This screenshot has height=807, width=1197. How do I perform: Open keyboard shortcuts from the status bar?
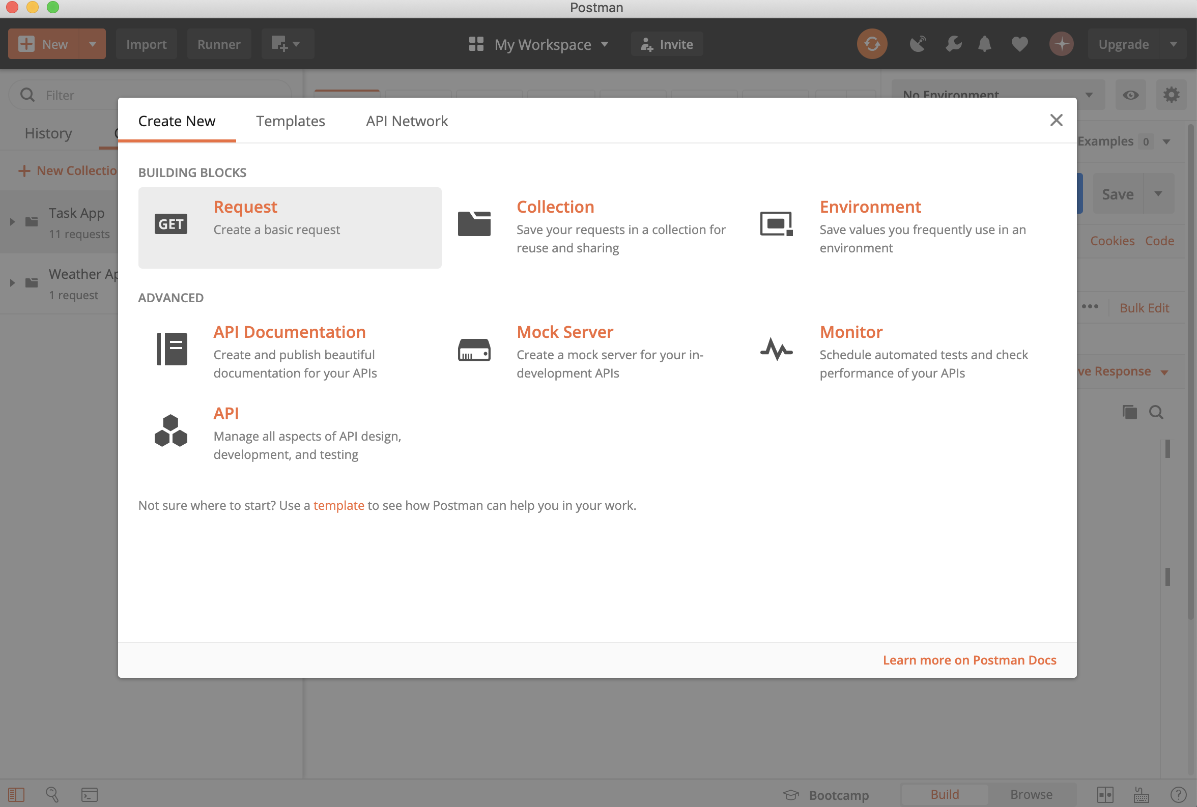coord(1141,794)
